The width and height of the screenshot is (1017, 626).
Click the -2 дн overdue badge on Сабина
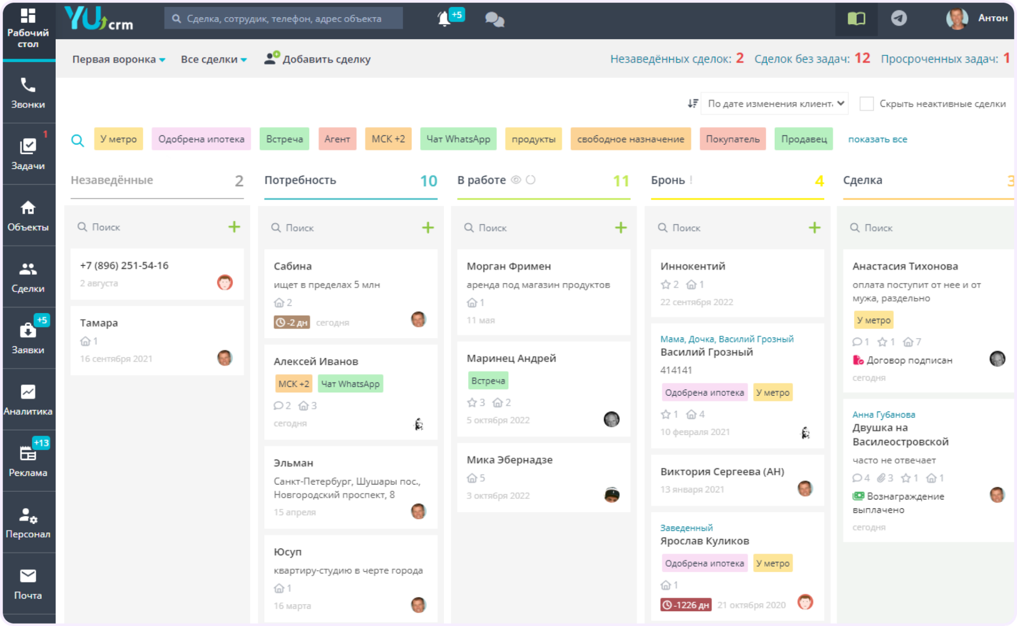click(x=291, y=322)
